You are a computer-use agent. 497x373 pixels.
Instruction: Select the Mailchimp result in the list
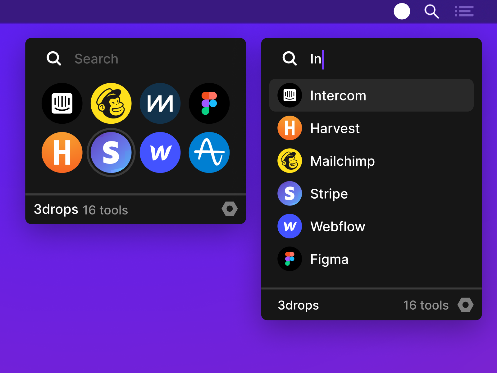click(x=372, y=161)
